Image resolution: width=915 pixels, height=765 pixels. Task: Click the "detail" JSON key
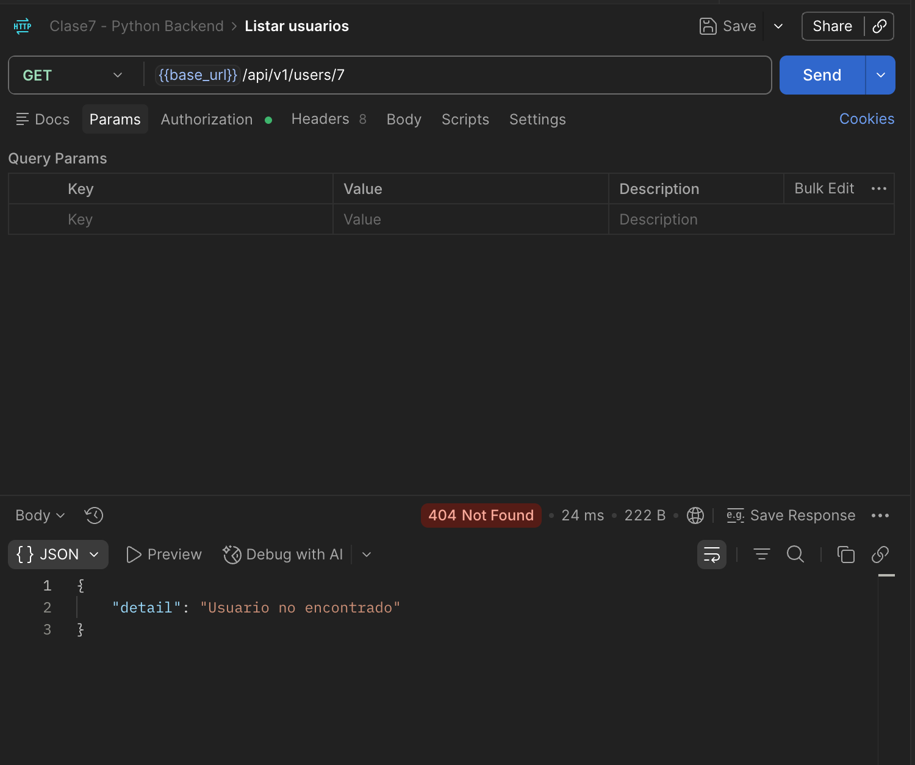click(x=146, y=608)
